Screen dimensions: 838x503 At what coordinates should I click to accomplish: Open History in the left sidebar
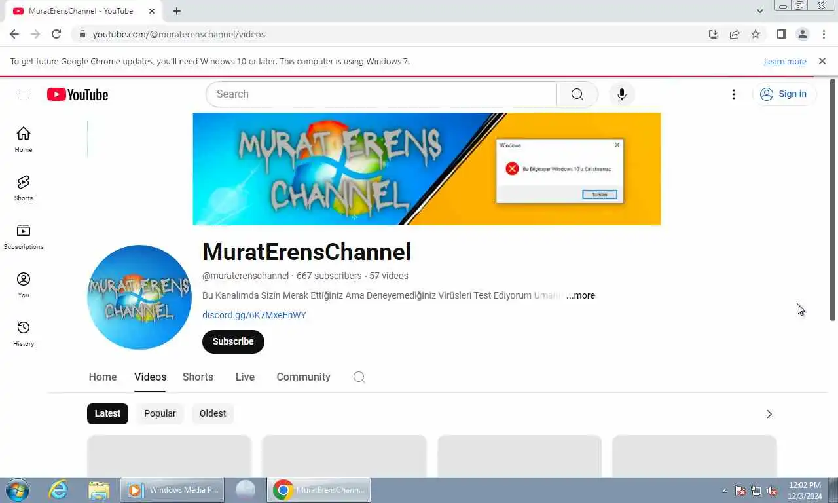tap(24, 333)
